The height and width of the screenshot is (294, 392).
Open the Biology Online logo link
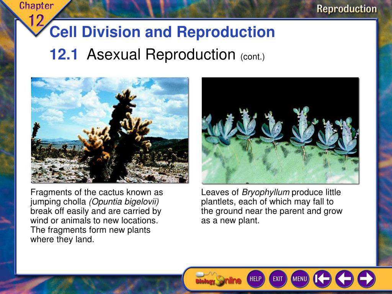(x=218, y=279)
